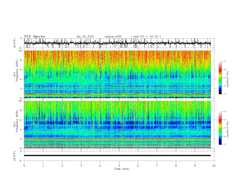Click the ch.1 color bar "log(PSD)(V²/Hz)" label
This screenshot has height=186, width=241.
coord(228,79)
